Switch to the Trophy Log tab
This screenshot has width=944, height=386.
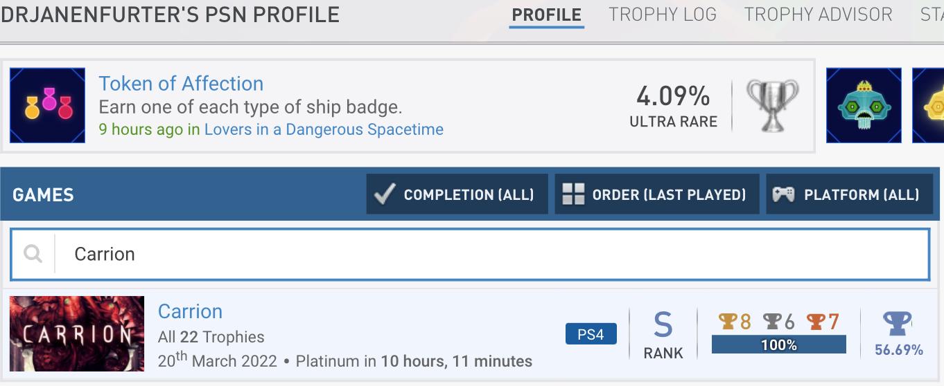pyautogui.click(x=662, y=15)
